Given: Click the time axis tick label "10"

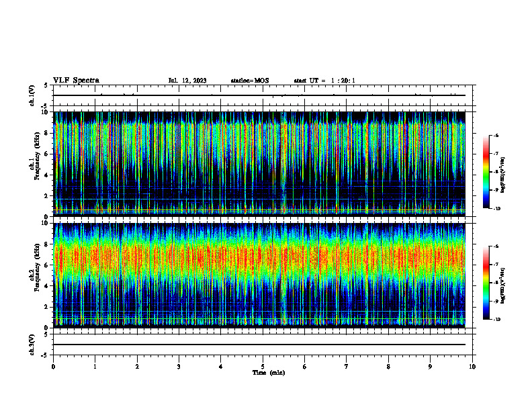Looking at the screenshot, I should tap(472, 367).
